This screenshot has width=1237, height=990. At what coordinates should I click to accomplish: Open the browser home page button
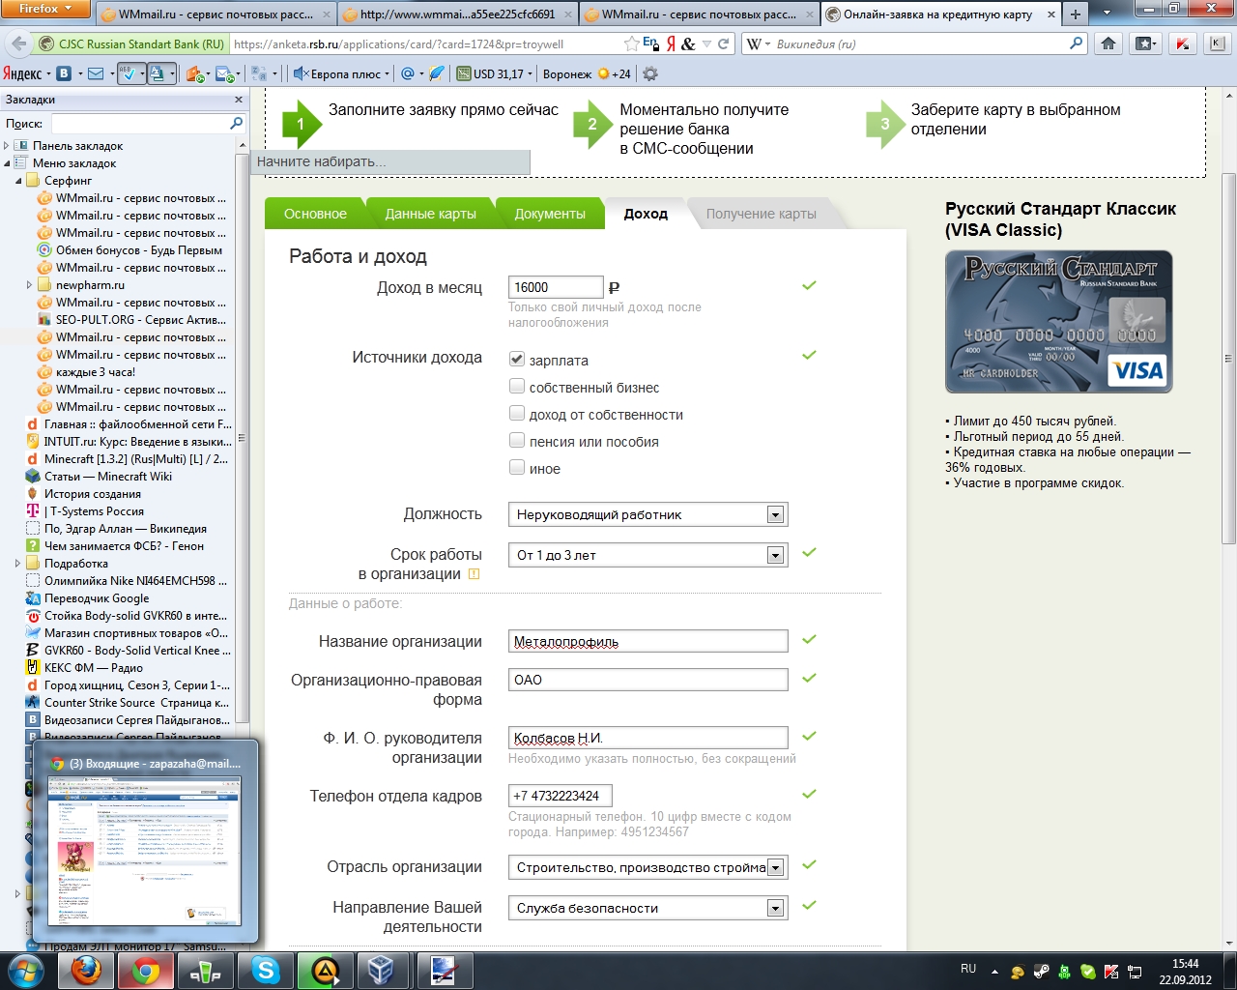[1108, 44]
